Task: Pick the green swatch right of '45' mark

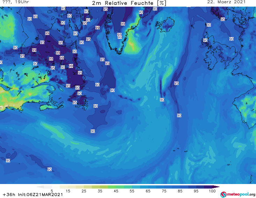Action: [x=120, y=187]
